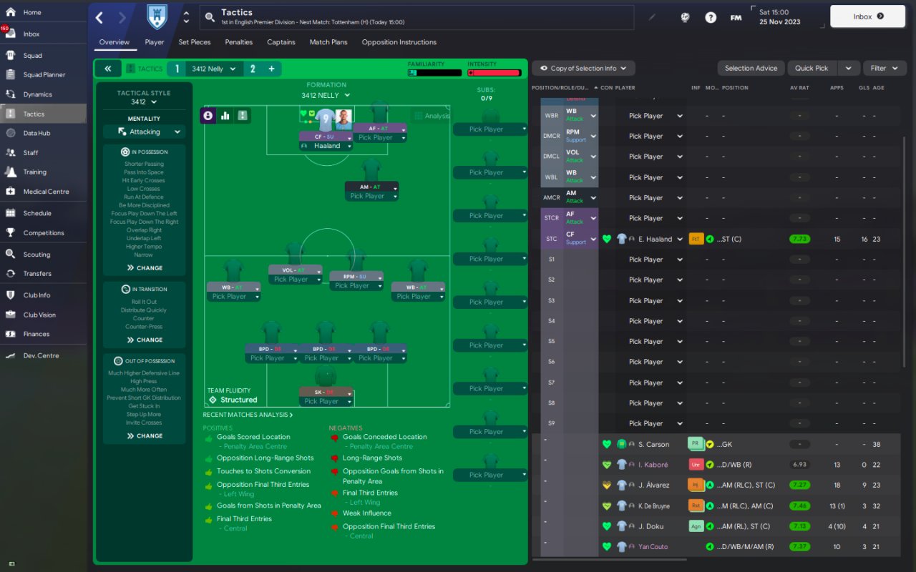Open Dev. Centre icon in sidebar

pyautogui.click(x=10, y=355)
